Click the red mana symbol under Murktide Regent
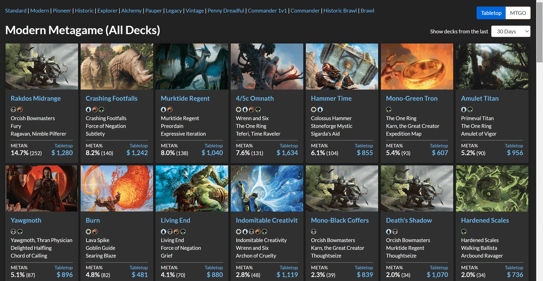 (x=170, y=110)
